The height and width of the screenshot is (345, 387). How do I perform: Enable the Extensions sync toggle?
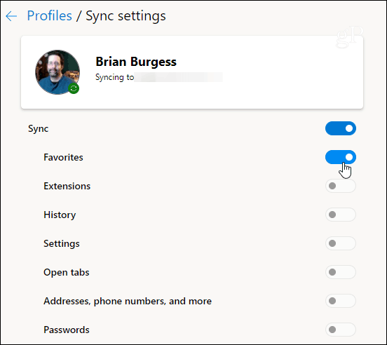341,186
